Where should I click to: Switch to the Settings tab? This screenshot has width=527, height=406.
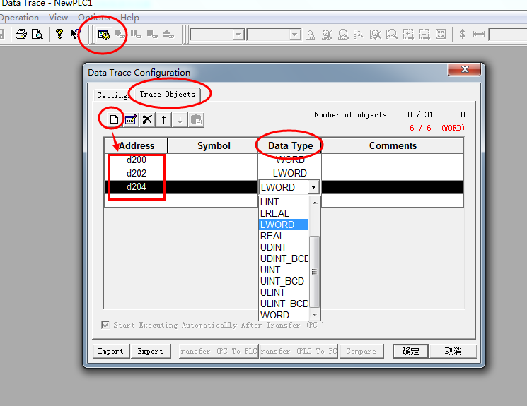[113, 95]
